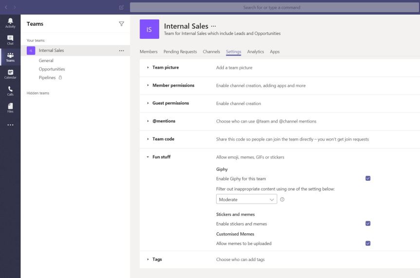Viewport: 420px width, 278px height.
Task: Click the search or command box
Action: pyautogui.click(x=275, y=7)
